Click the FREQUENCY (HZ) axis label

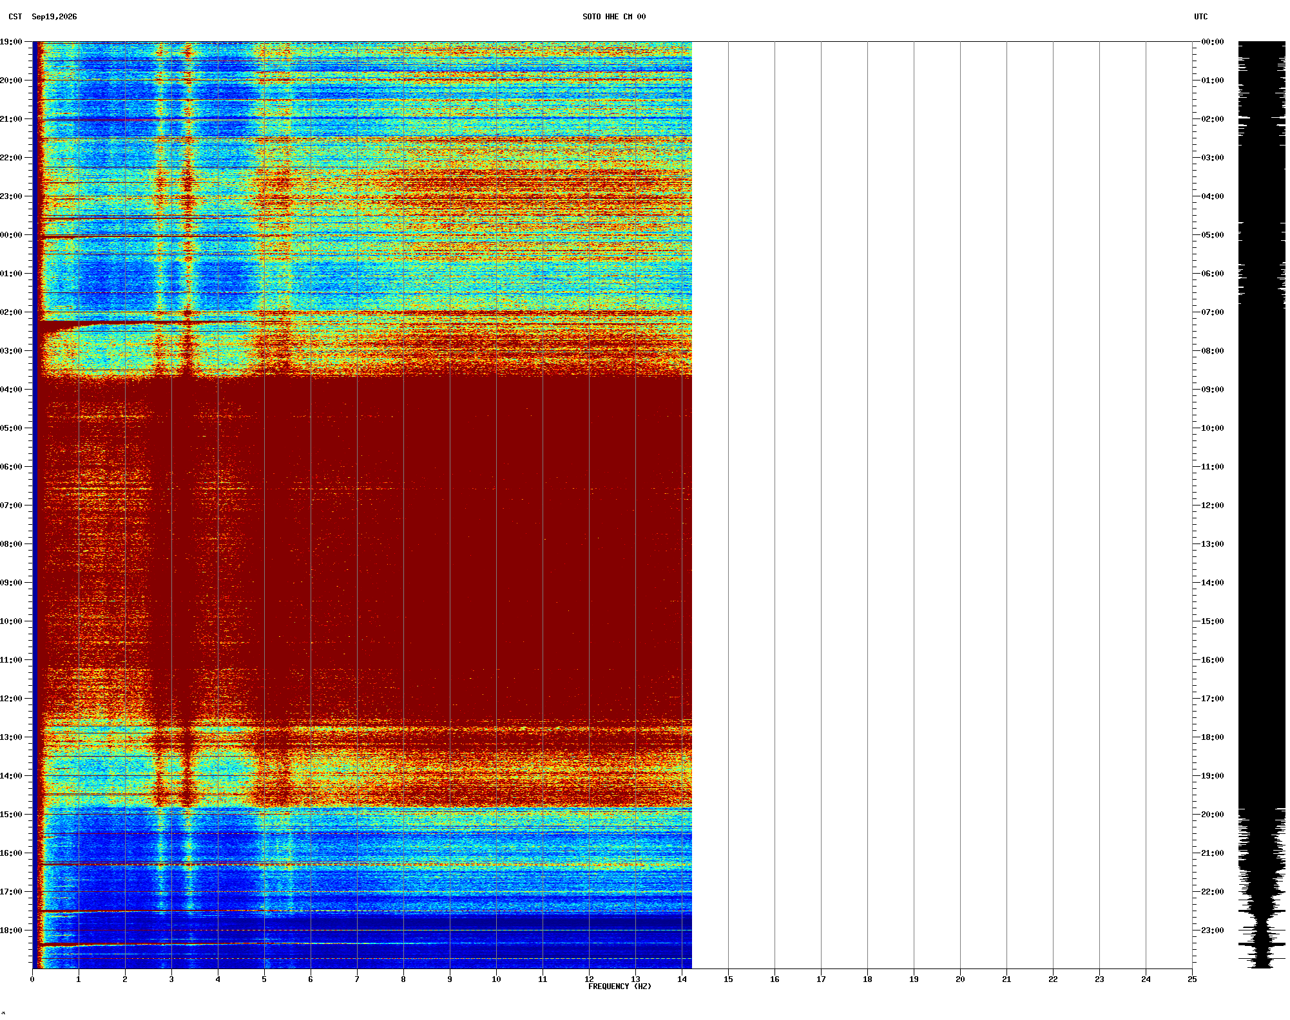click(x=620, y=987)
